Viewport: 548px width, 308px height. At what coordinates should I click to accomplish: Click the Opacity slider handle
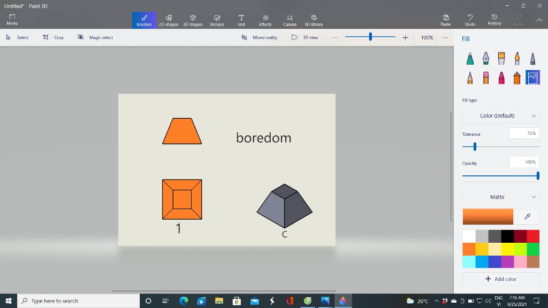[538, 175]
